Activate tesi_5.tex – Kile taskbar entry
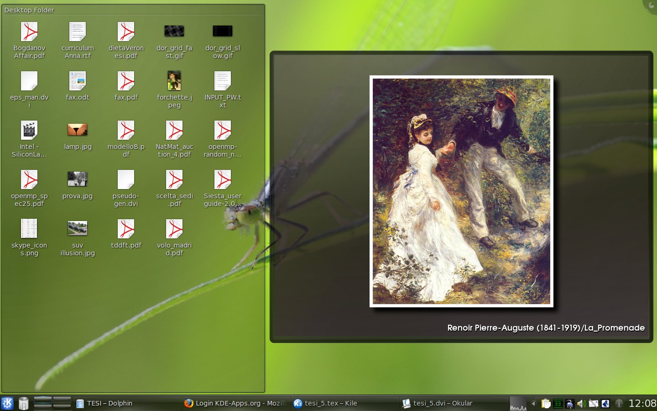This screenshot has width=657, height=411. click(x=345, y=403)
